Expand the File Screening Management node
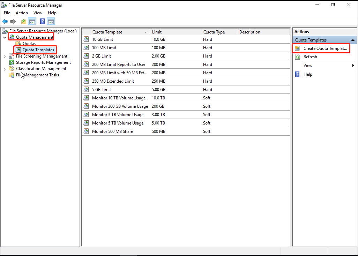Image resolution: width=358 pixels, height=256 pixels. (5, 56)
